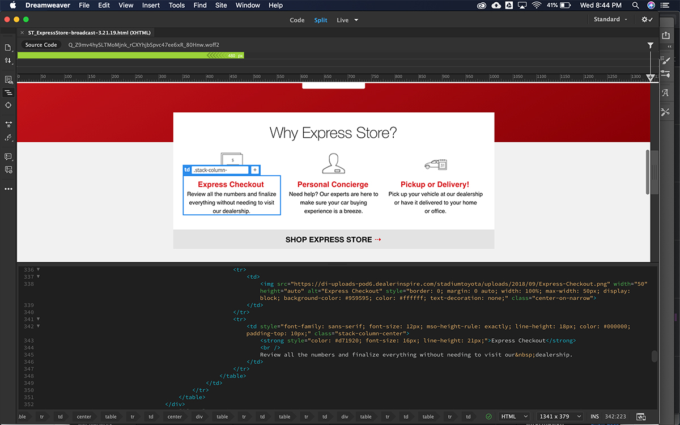The height and width of the screenshot is (425, 680).
Task: Click File Management arrows icon
Action: [x=8, y=60]
